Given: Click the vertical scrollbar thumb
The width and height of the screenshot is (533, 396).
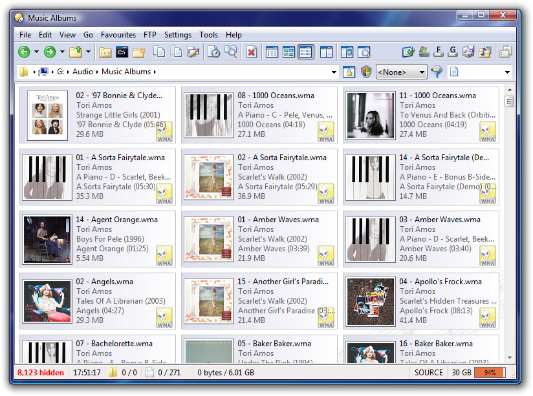Looking at the screenshot, I should pyautogui.click(x=509, y=101).
